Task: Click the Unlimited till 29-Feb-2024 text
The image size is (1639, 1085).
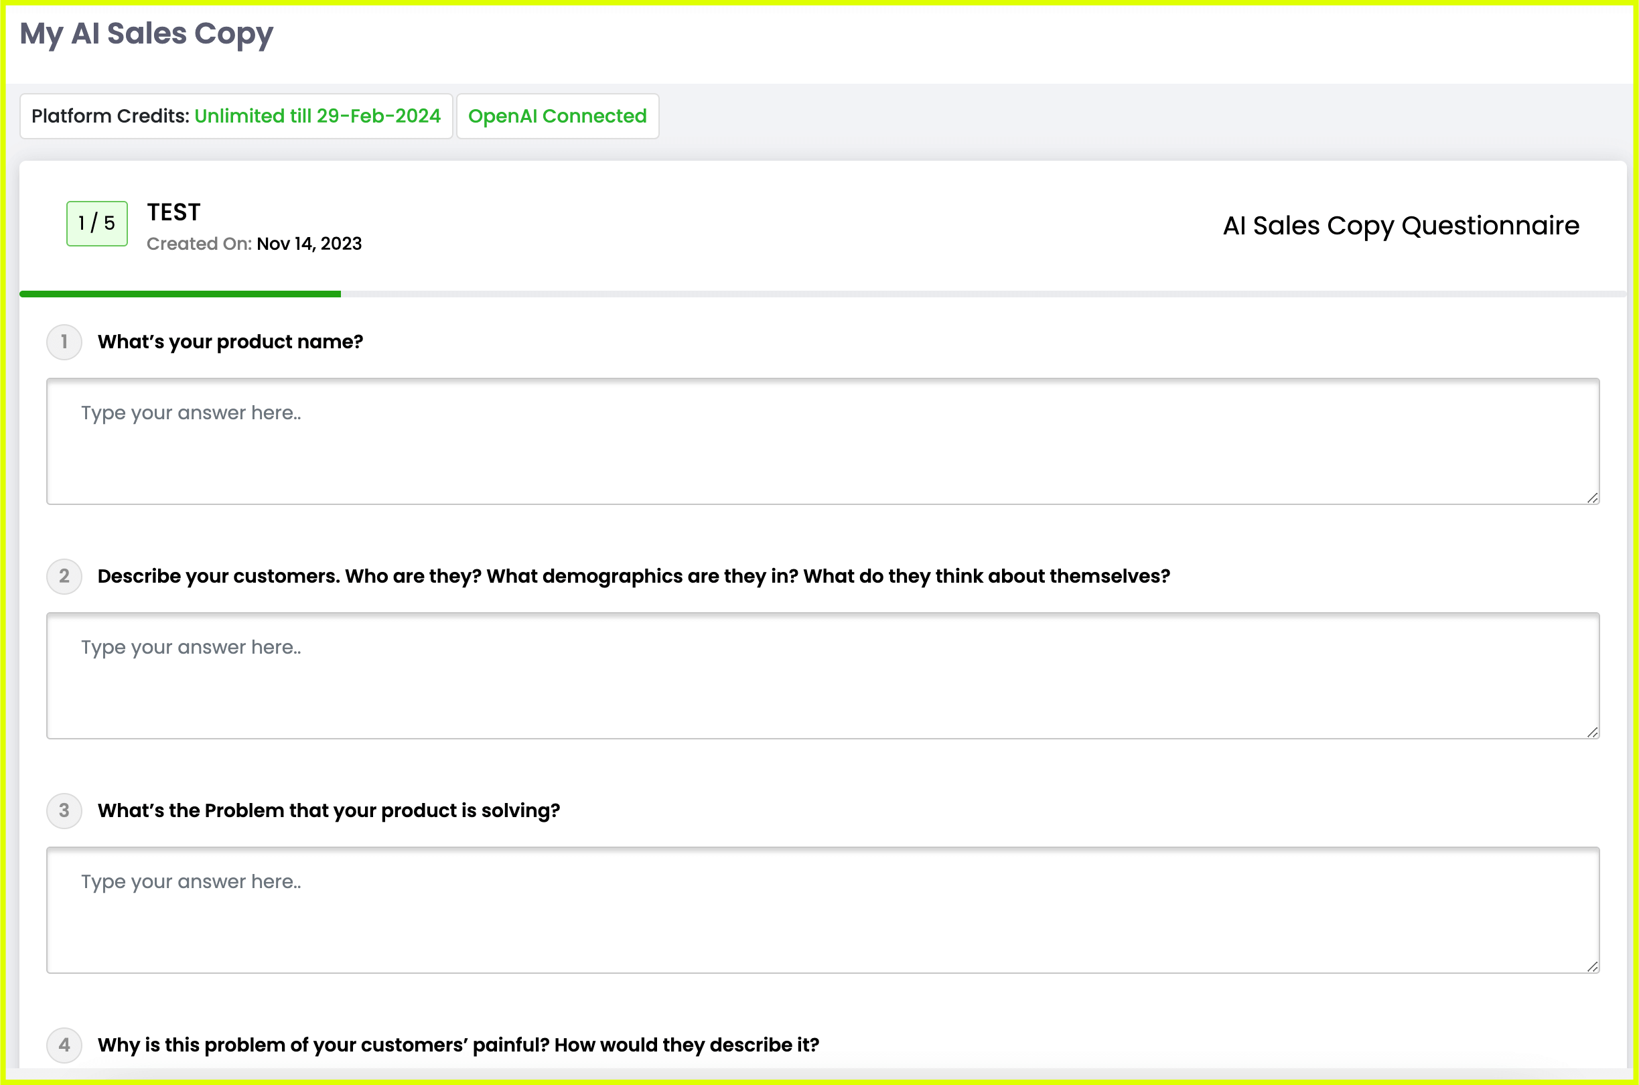Action: click(x=317, y=117)
